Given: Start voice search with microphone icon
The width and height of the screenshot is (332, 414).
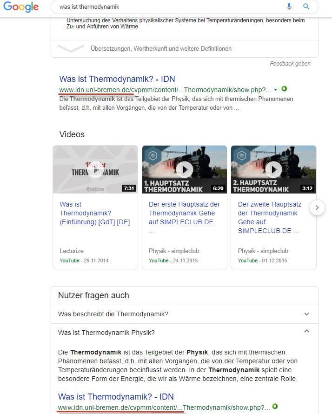Looking at the screenshot, I should [289, 7].
